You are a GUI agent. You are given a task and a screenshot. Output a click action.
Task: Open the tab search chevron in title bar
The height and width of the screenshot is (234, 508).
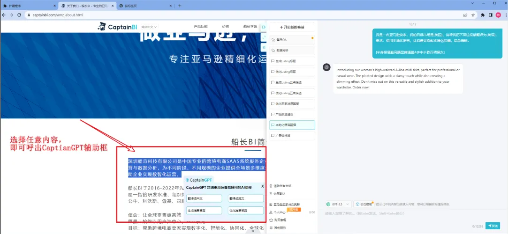[473, 3]
